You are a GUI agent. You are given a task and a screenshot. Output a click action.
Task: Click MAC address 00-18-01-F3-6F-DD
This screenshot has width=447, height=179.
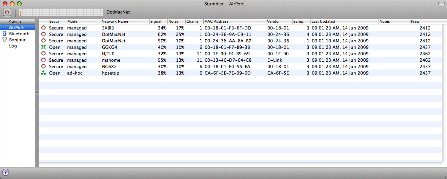228,28
